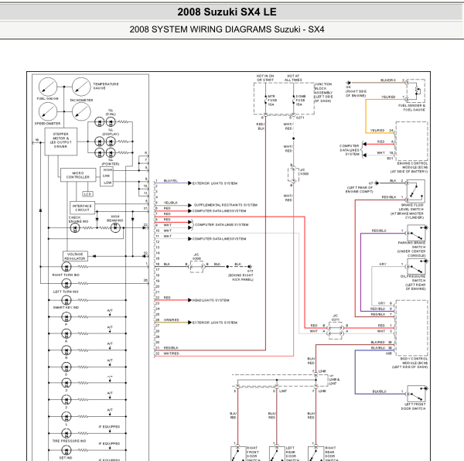Click the Body Control Module (BCM) label
The height and width of the screenshot is (461, 464).
410,363
